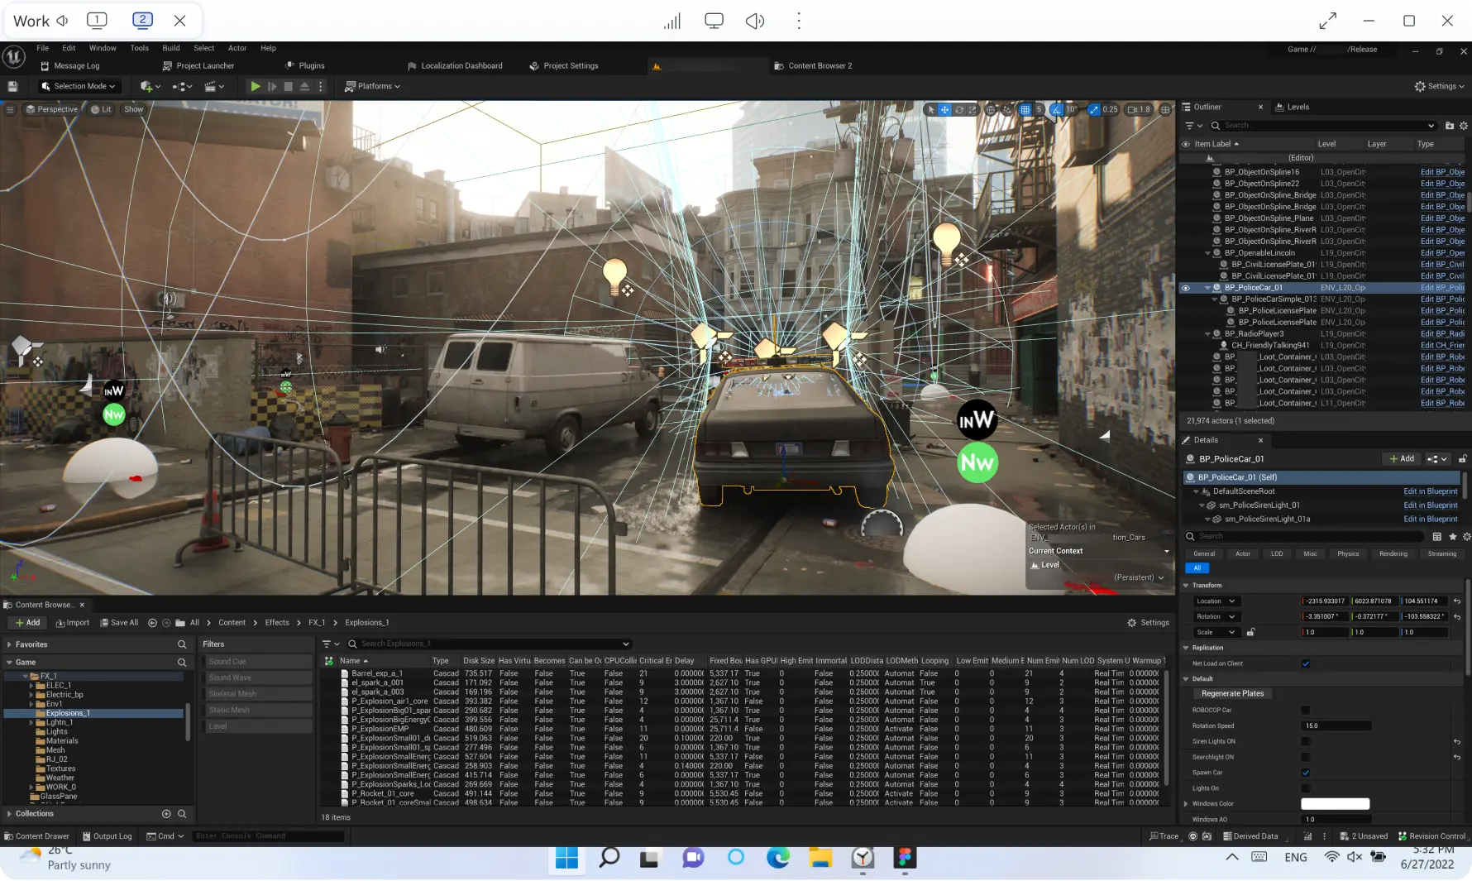Click the Regenerate Plates button
This screenshot has height=881, width=1472.
coord(1232,693)
